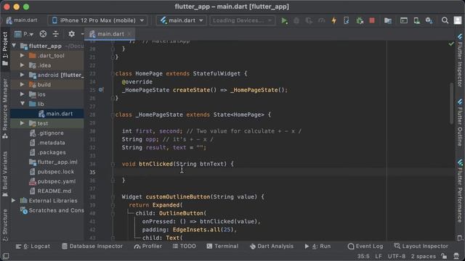
Task: Open the Terminal tool window
Action: pyautogui.click(x=222, y=246)
